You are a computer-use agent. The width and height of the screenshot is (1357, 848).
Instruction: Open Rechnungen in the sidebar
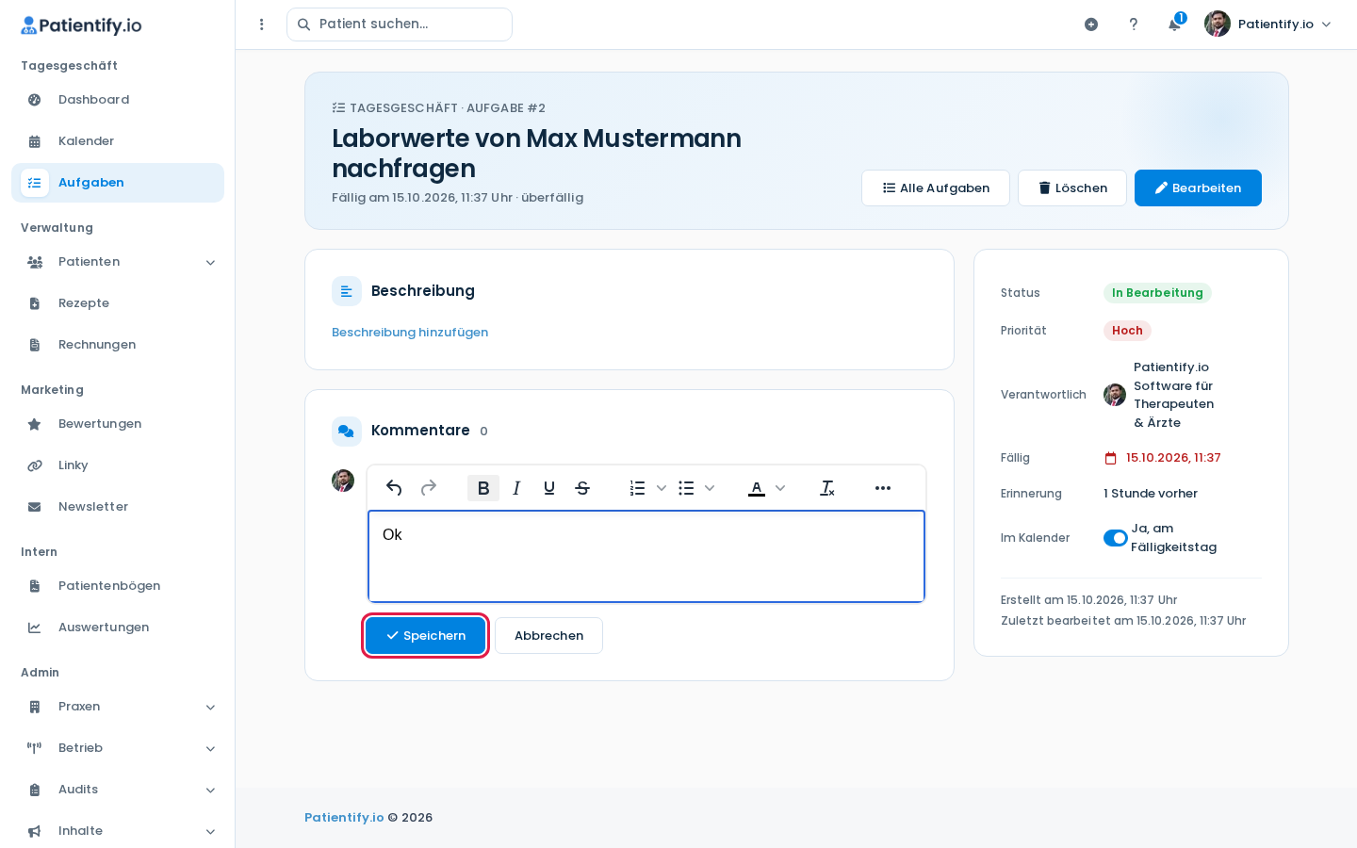(118, 345)
